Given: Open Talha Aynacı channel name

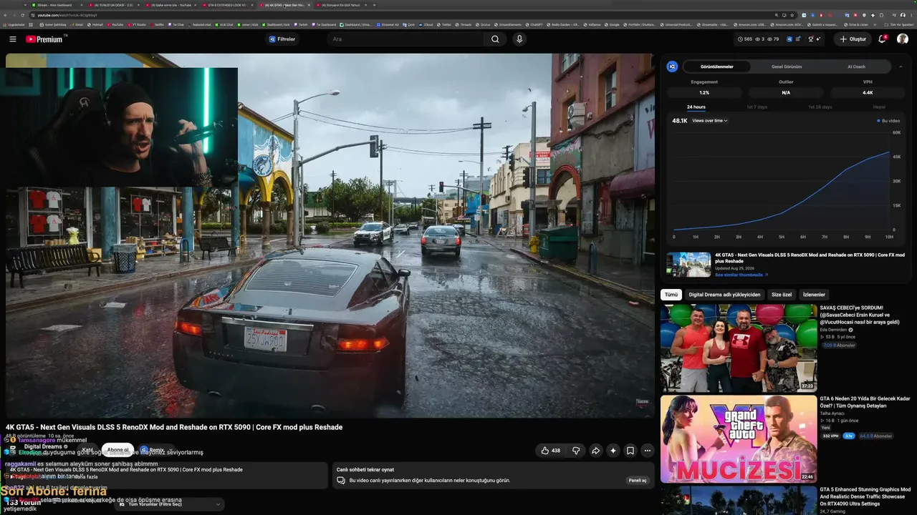Looking at the screenshot, I should tap(832, 413).
